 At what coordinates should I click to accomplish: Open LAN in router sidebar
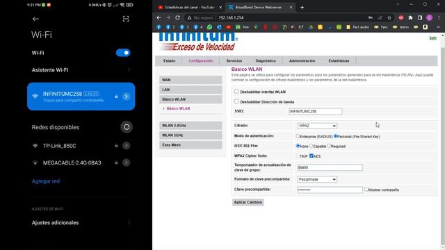pos(191,90)
